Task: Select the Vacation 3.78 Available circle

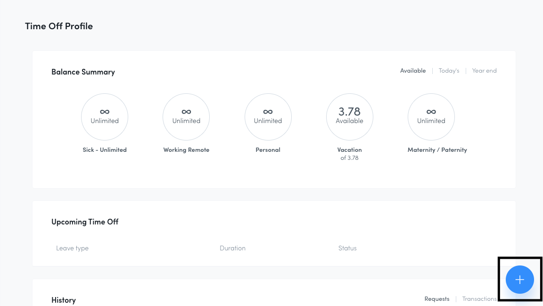Action: coord(349,117)
